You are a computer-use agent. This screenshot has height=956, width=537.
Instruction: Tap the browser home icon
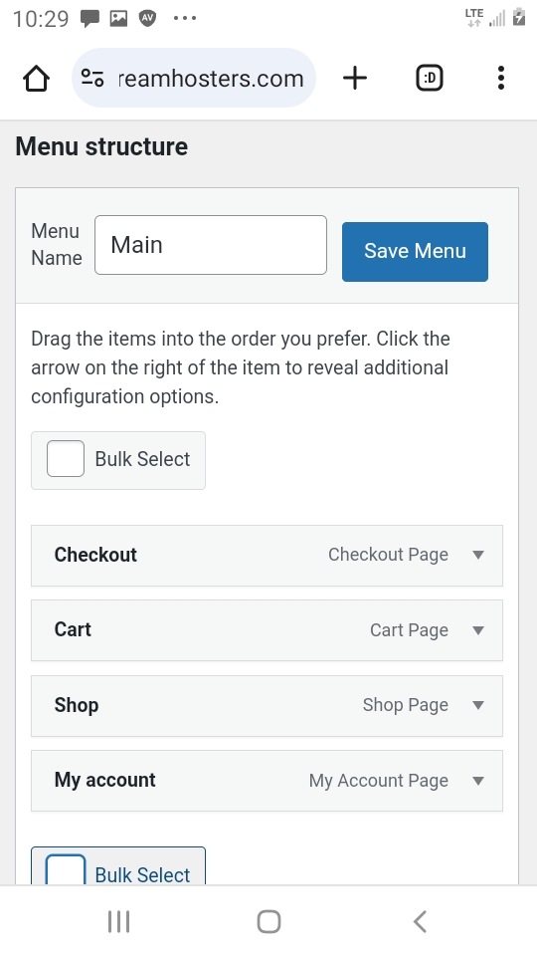(x=36, y=79)
